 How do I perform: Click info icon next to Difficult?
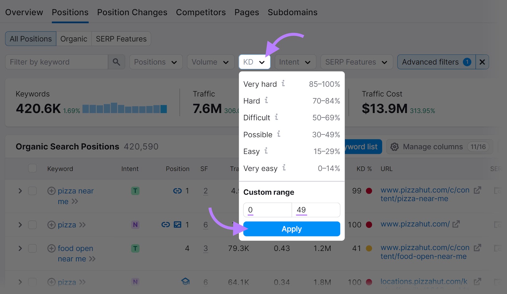coord(276,117)
